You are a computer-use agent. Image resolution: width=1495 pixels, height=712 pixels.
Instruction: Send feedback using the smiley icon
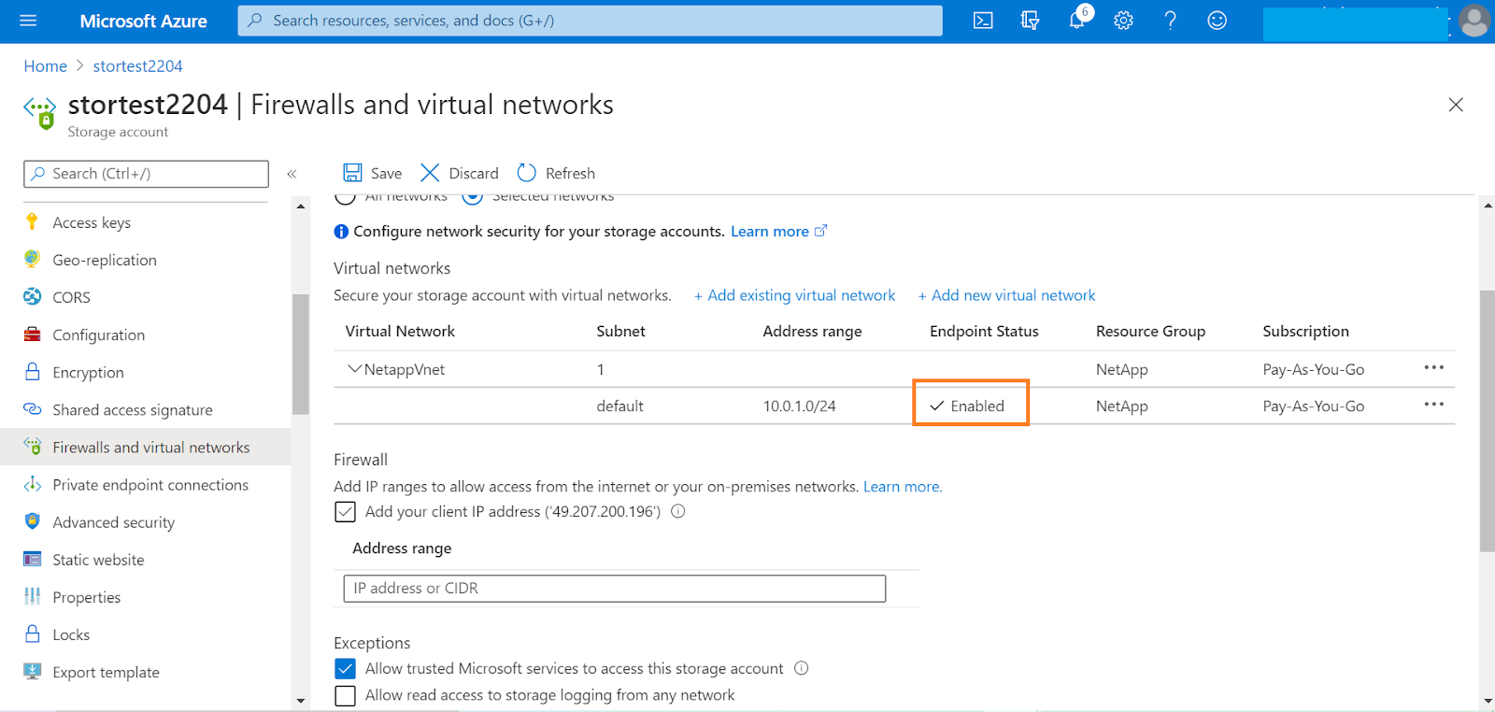tap(1217, 21)
